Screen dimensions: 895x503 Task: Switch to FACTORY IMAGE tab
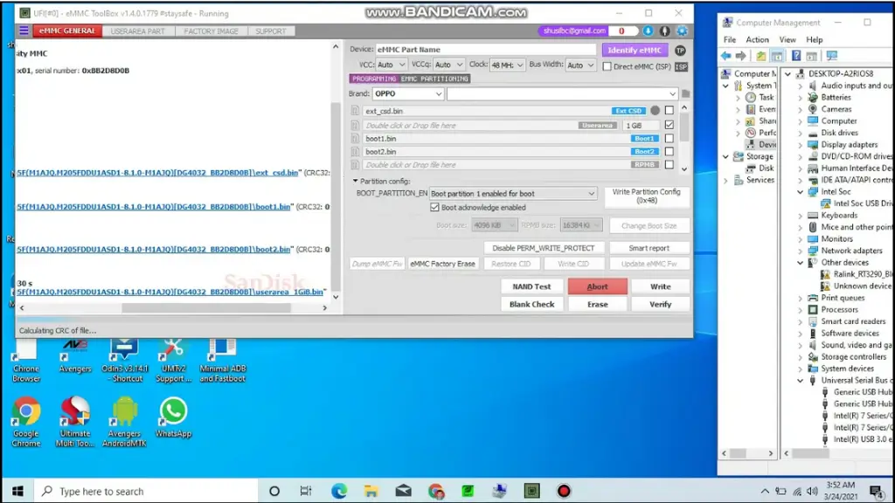[211, 31]
